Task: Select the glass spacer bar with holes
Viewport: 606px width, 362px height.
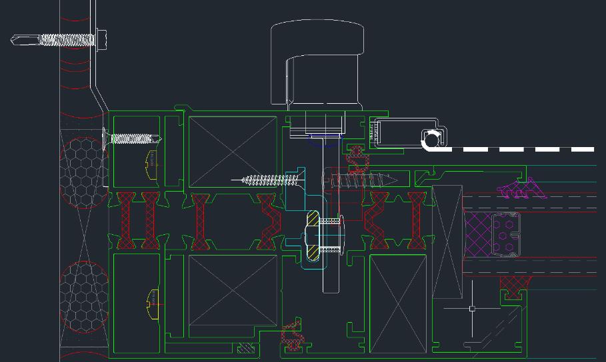Action: tap(506, 234)
